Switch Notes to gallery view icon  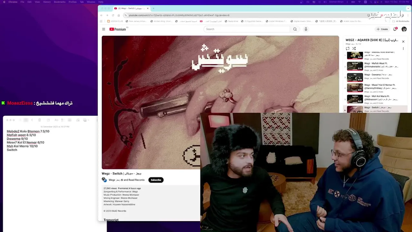(x=26, y=120)
